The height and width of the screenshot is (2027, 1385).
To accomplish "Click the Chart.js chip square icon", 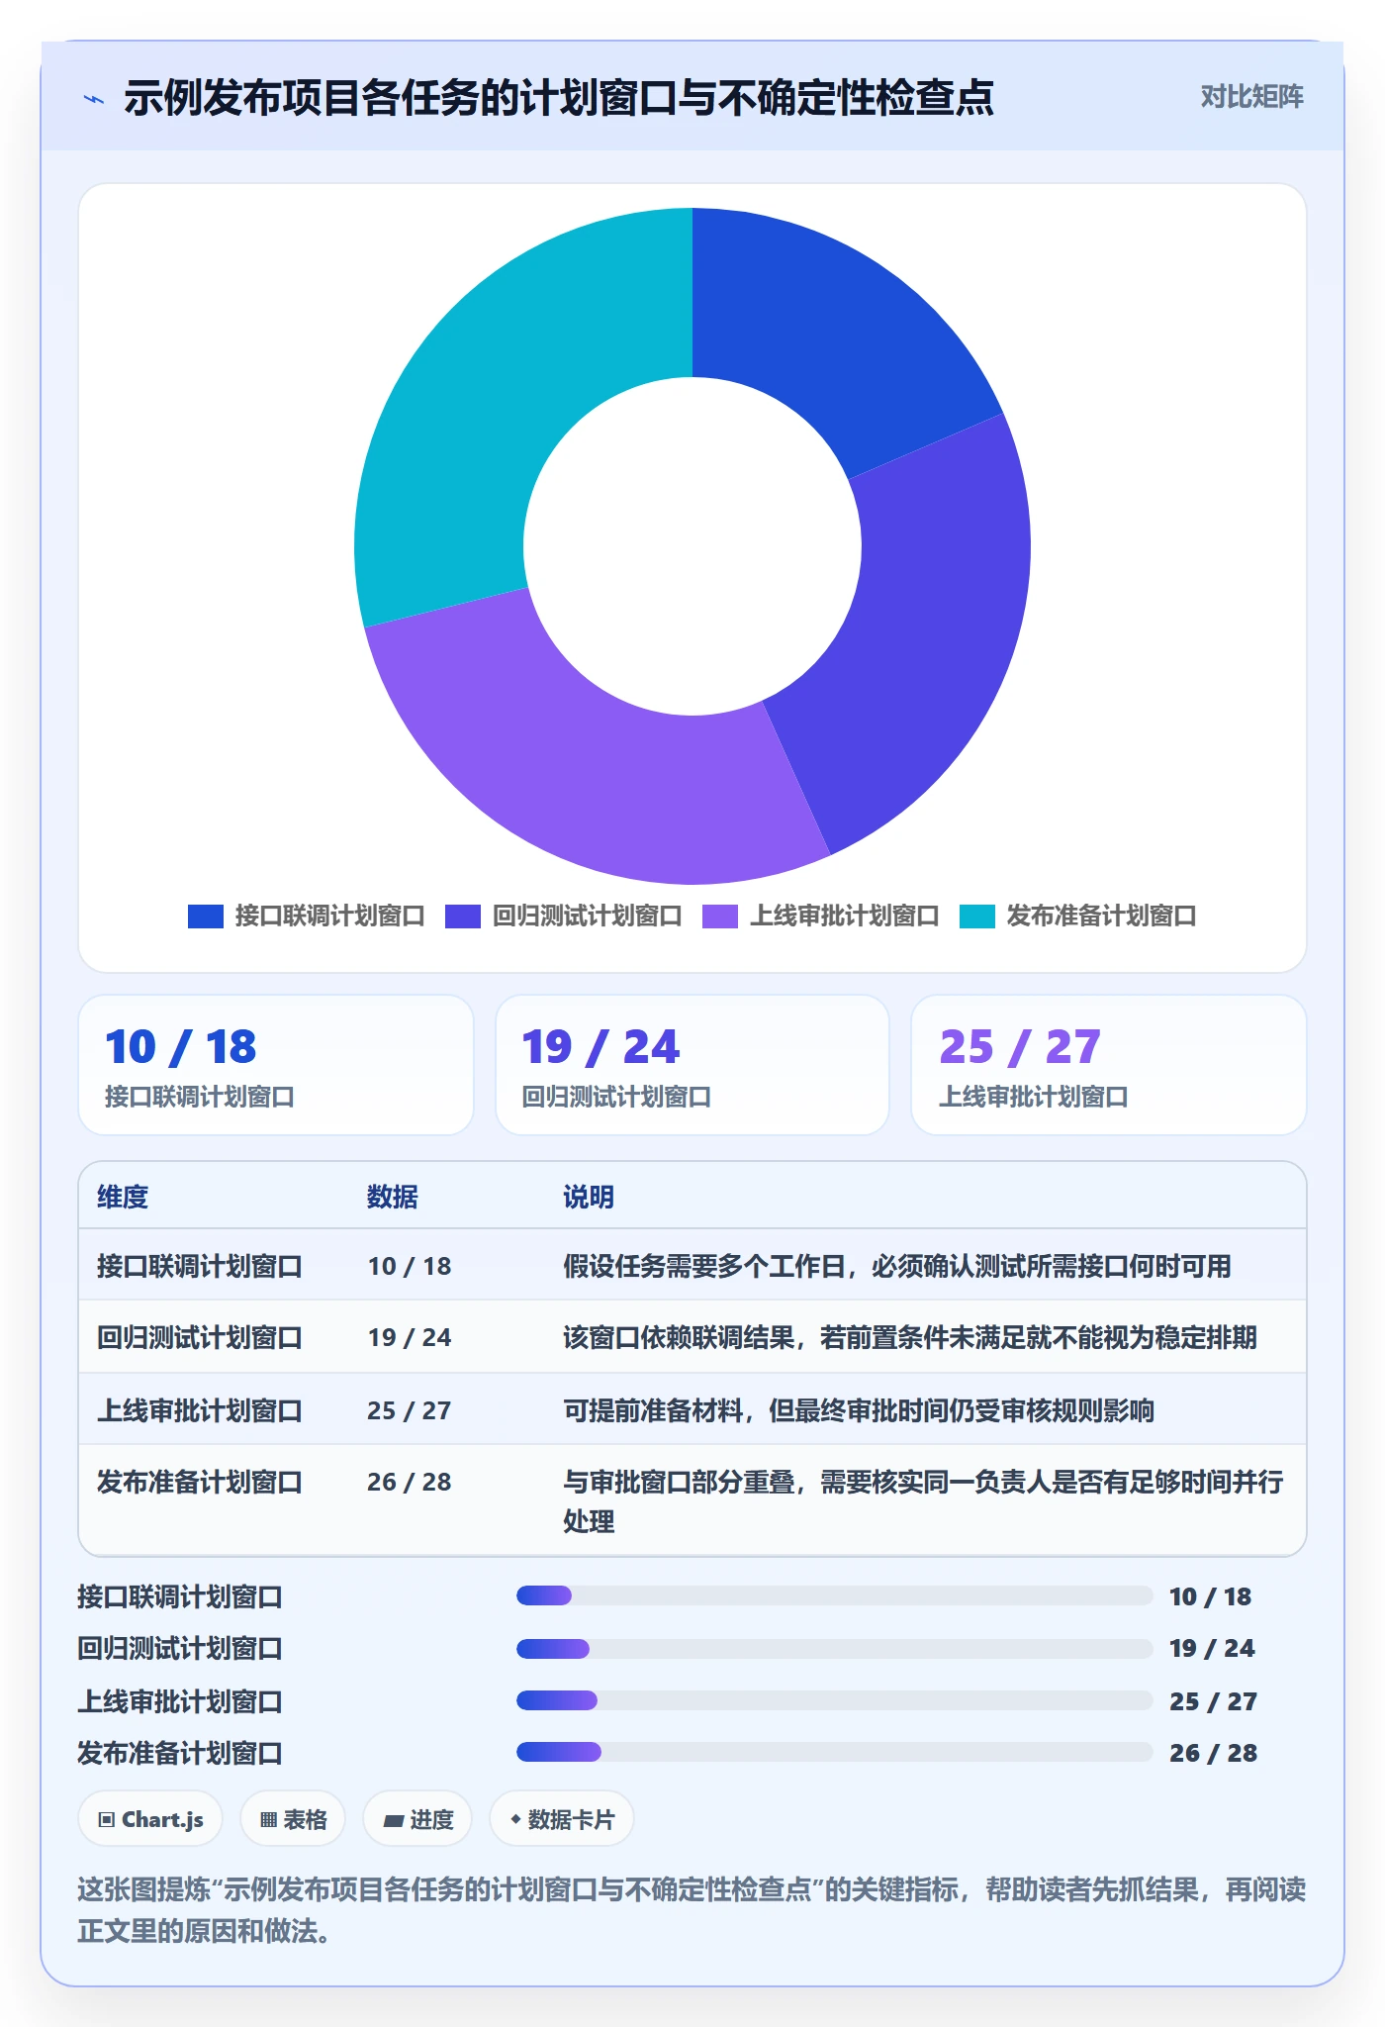I will (107, 1820).
